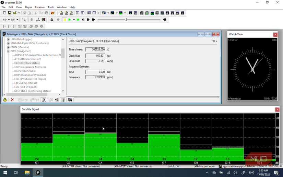
Task: Open the Table view toolbar icon
Action: click(94, 13)
